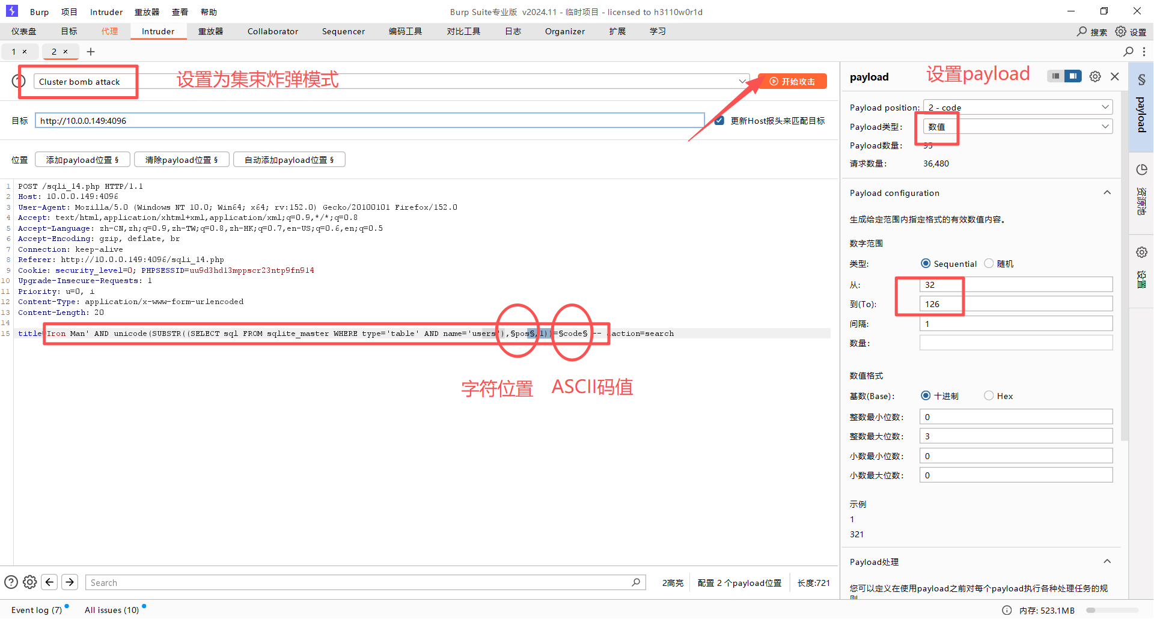This screenshot has height=619, width=1154.
Task: Click the 间隔 step field
Action: 1016,323
